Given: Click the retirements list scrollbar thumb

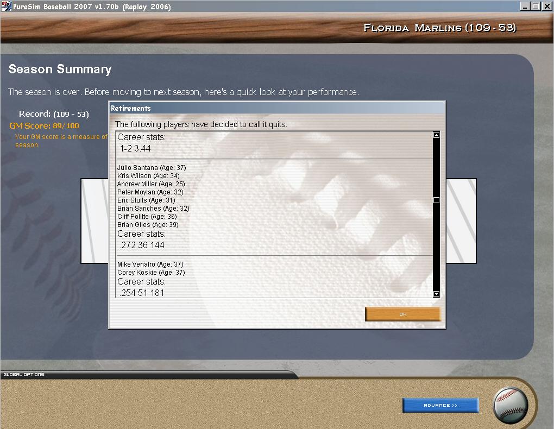Looking at the screenshot, I should pos(436,200).
